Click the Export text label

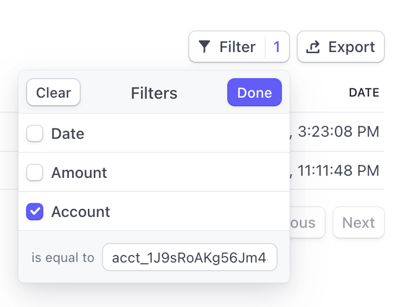pos(351,47)
